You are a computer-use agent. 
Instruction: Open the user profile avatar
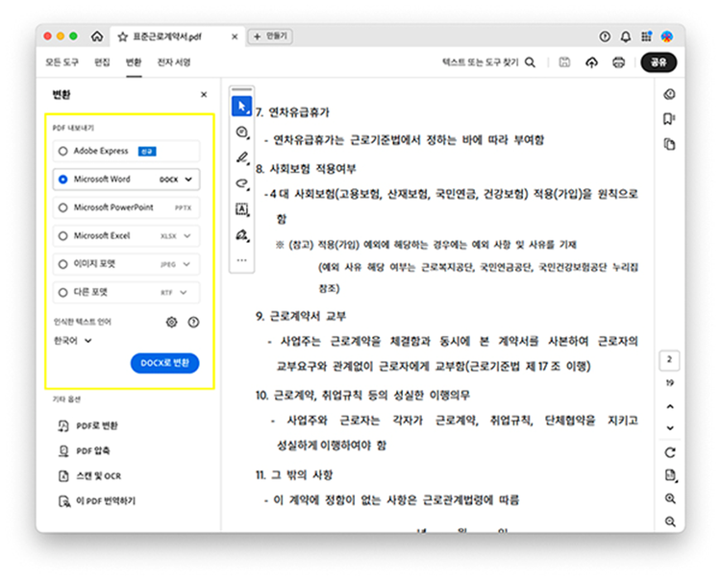click(x=667, y=36)
